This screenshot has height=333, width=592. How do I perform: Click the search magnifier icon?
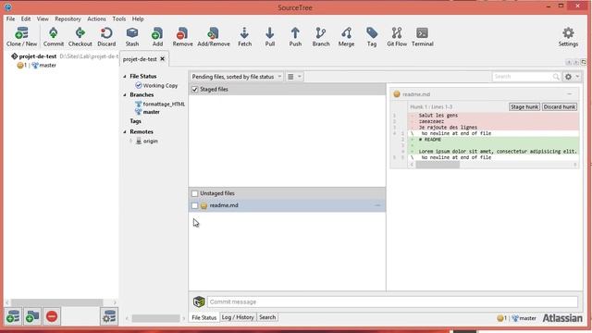click(556, 77)
